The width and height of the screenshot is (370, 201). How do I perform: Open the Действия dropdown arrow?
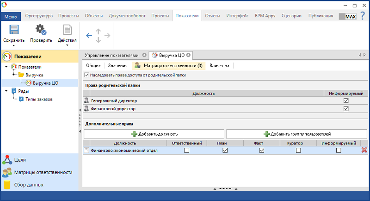coord(67,45)
